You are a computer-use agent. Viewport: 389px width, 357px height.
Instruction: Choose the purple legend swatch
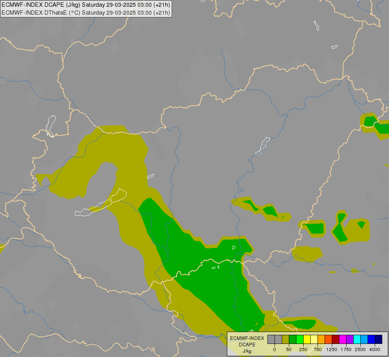(x=350, y=339)
